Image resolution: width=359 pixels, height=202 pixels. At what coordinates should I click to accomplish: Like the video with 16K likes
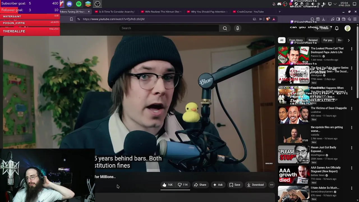pyautogui.click(x=167, y=185)
